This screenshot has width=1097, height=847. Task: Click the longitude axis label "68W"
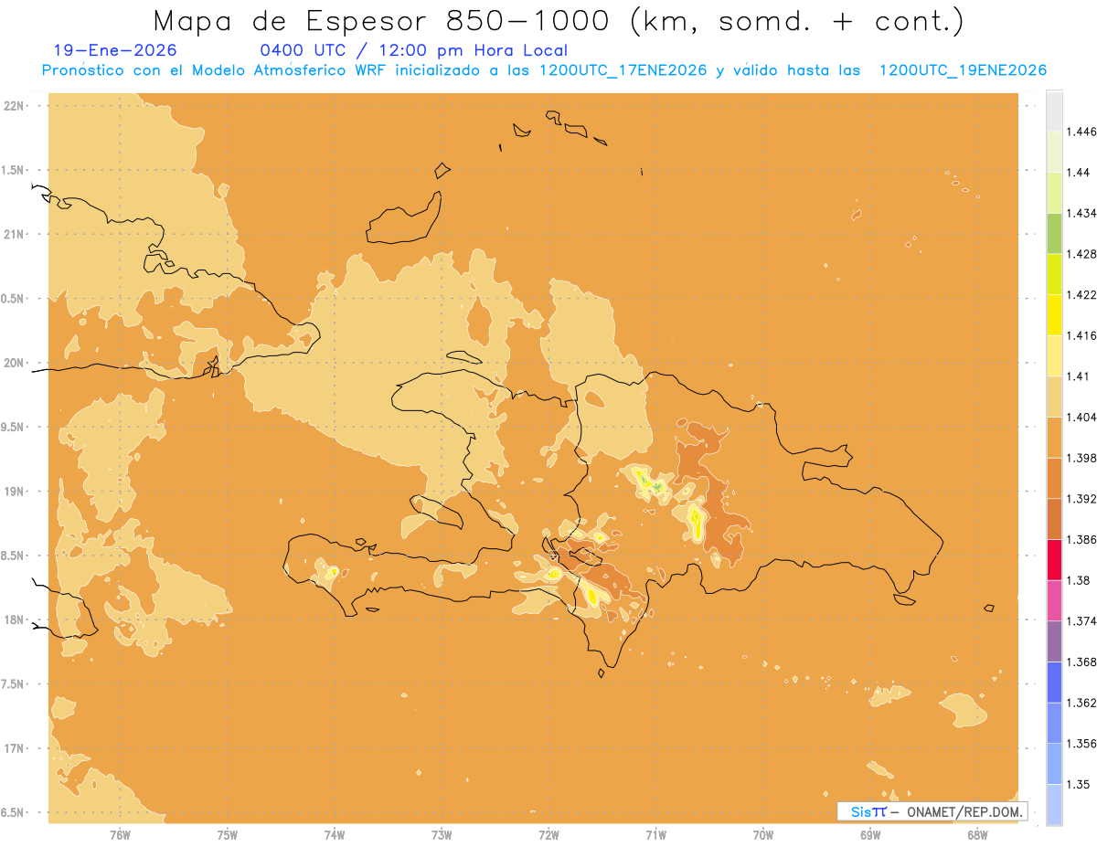[976, 834]
